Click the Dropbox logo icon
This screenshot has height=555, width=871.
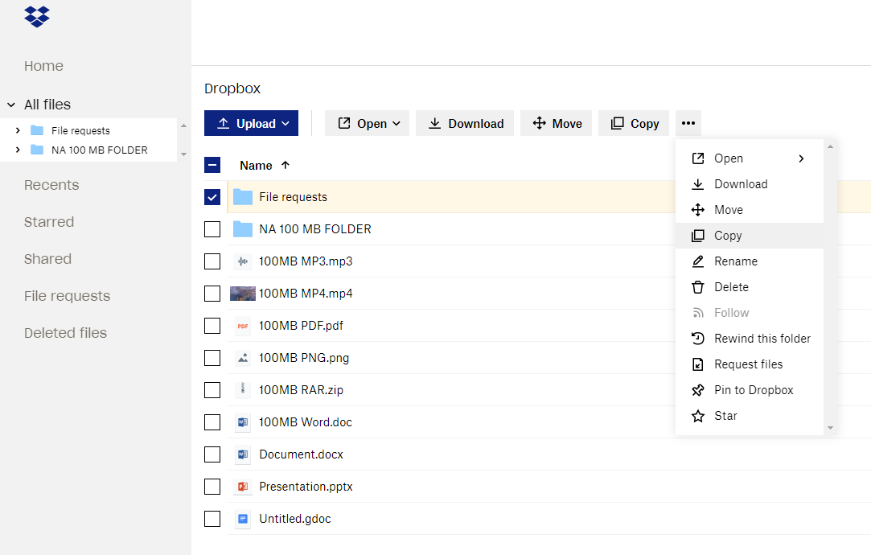(x=36, y=15)
